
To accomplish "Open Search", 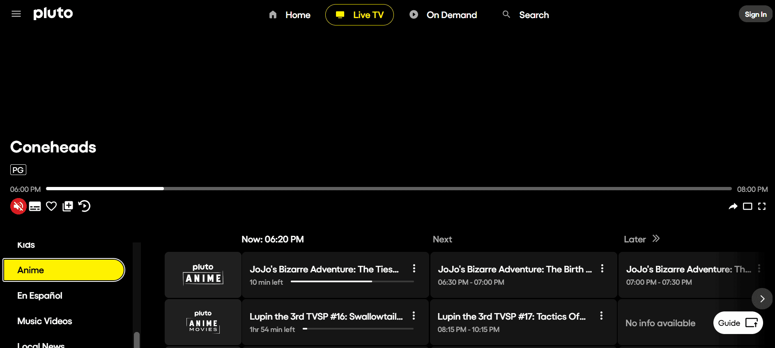I will [x=526, y=15].
